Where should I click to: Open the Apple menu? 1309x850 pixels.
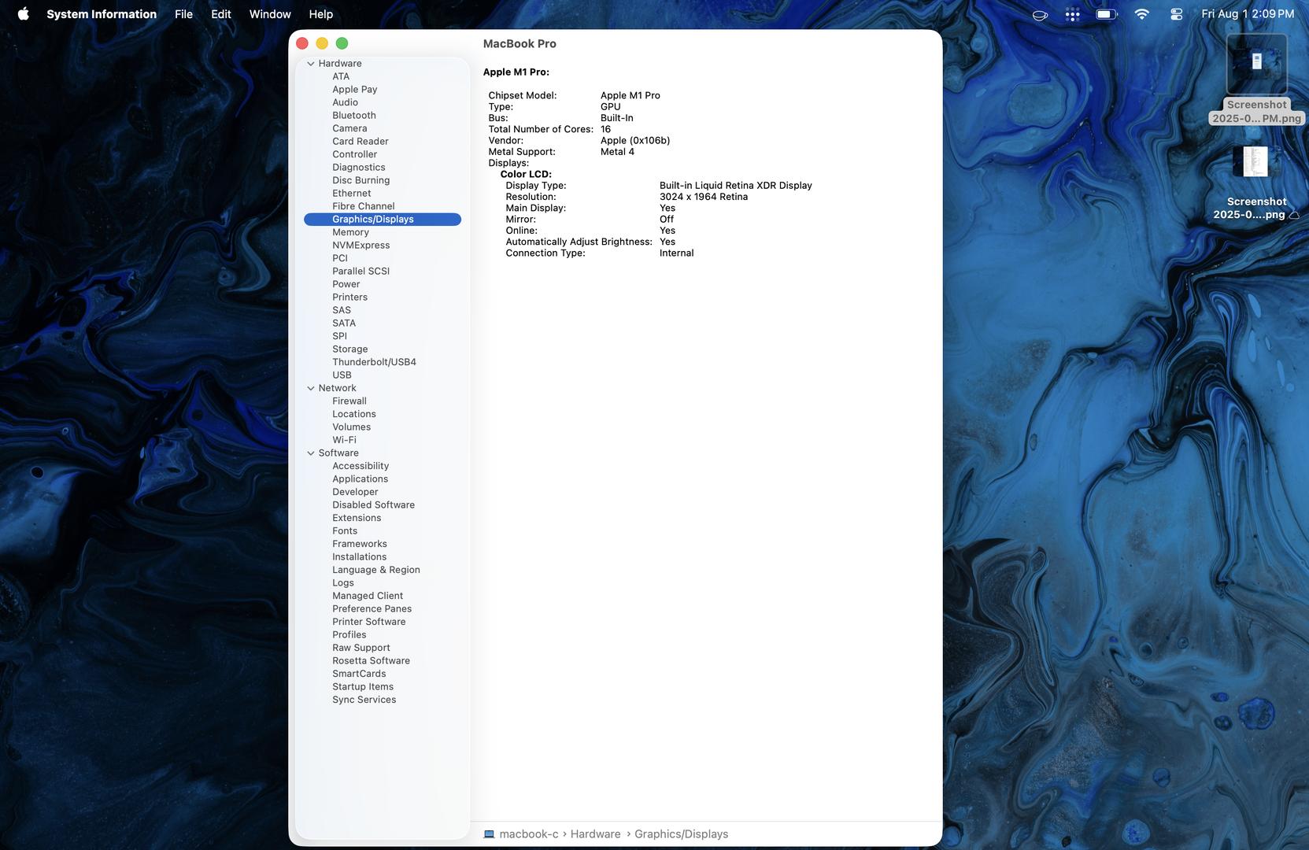(24, 14)
